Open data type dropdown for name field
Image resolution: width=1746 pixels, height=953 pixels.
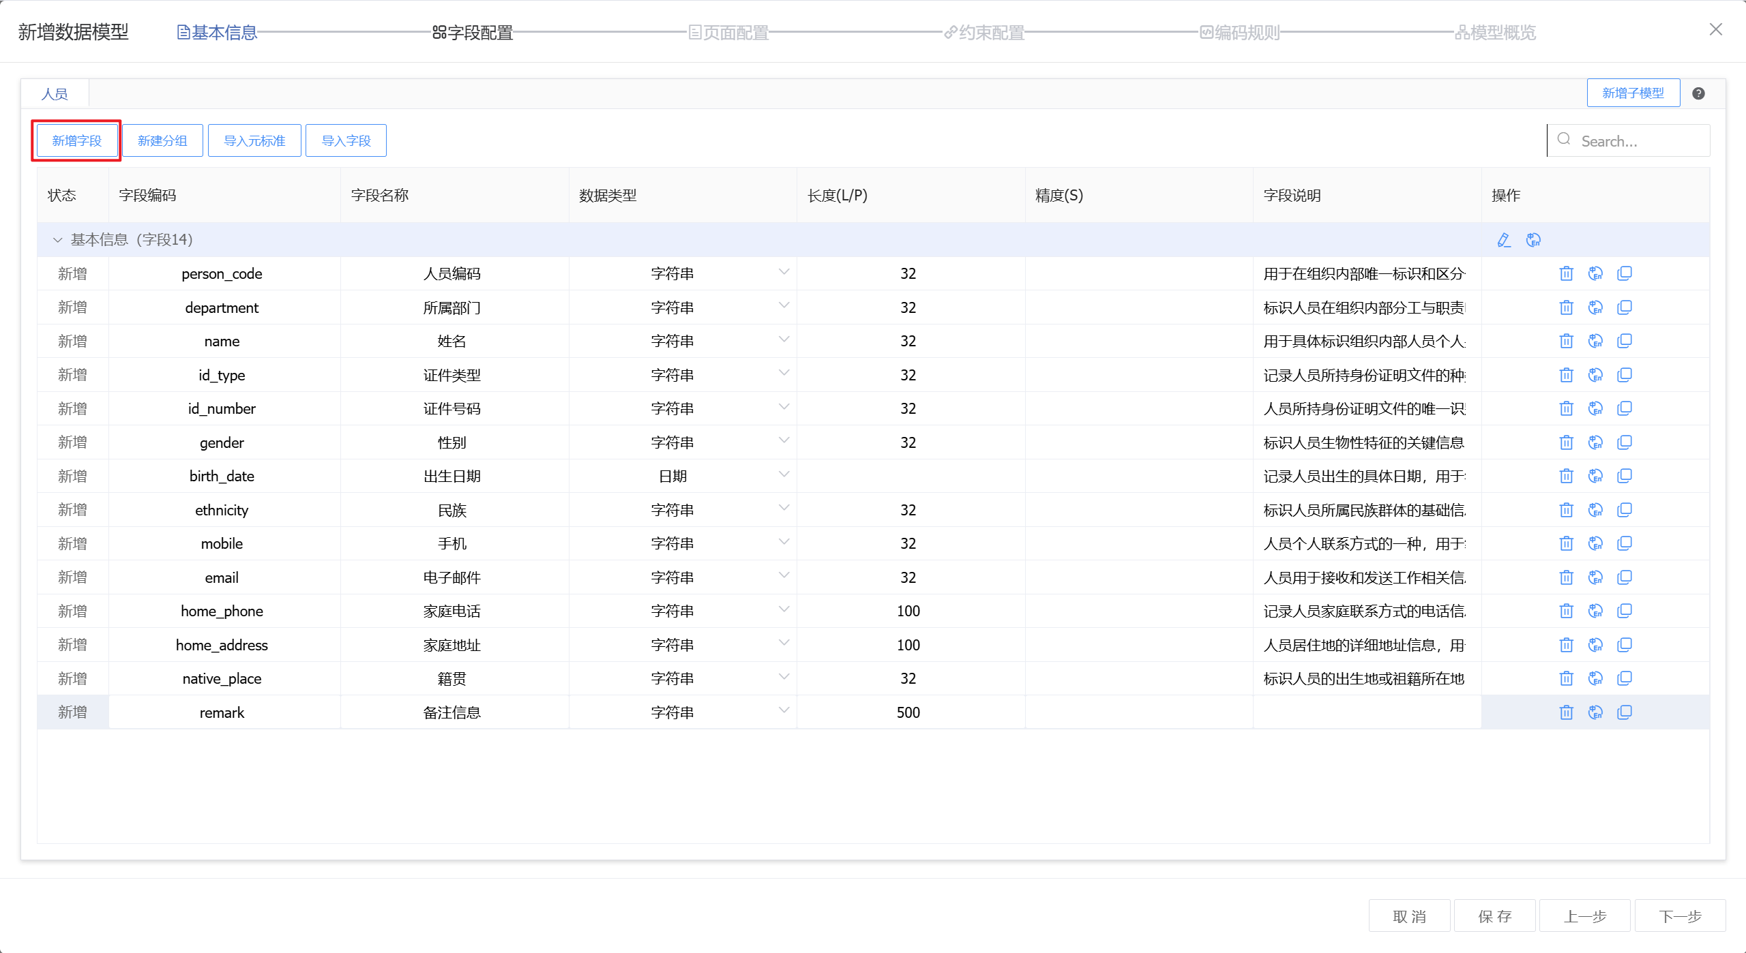coord(784,339)
